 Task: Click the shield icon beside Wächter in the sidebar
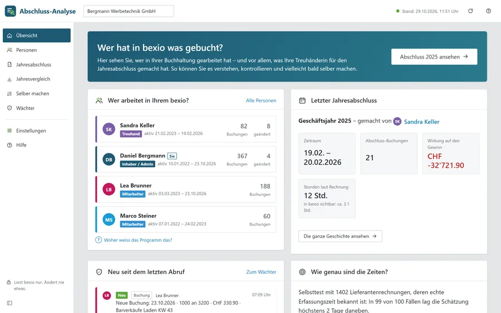coord(9,108)
